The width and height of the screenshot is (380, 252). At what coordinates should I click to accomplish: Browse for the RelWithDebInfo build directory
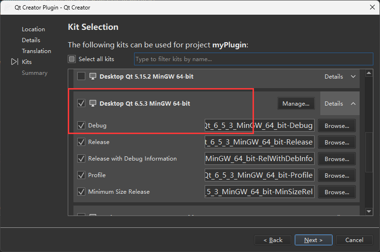click(x=337, y=159)
